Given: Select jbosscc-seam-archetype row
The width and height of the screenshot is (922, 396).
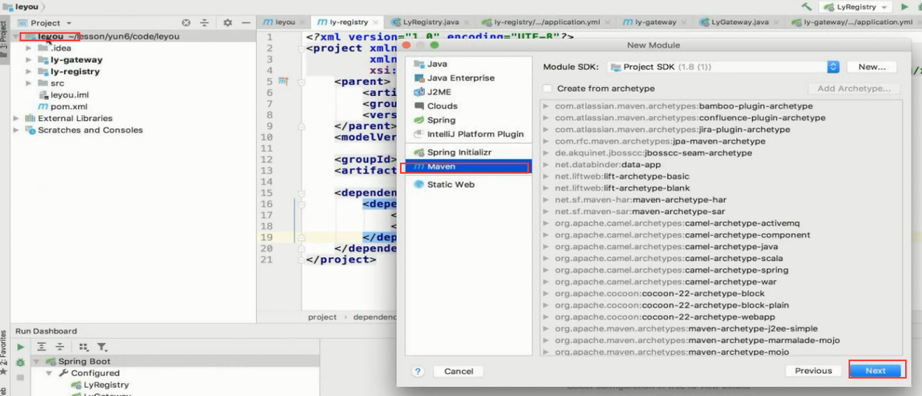Looking at the screenshot, I should pos(721,153).
